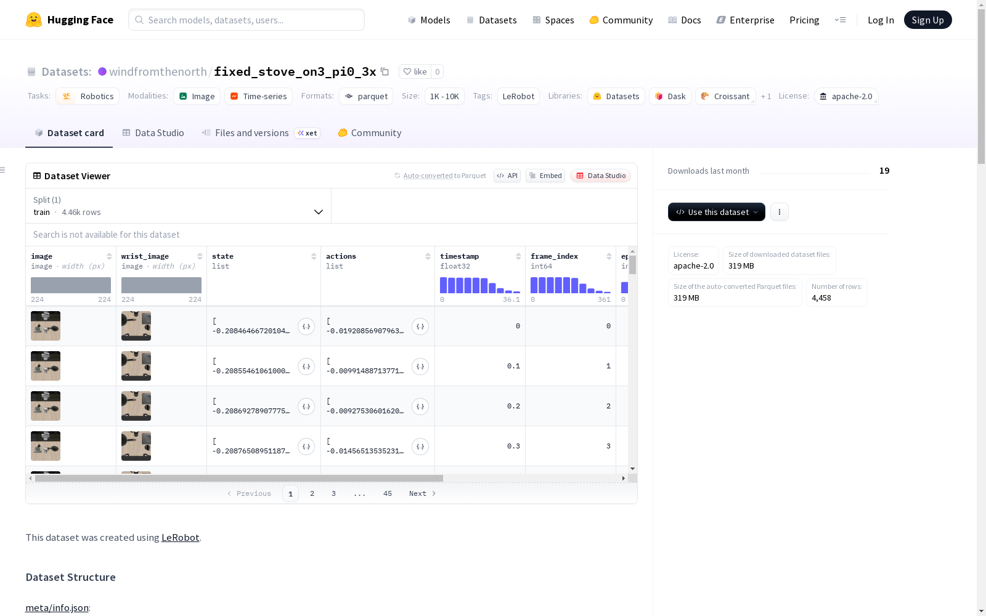
Task: Go to page 3 of the table
Action: [334, 493]
